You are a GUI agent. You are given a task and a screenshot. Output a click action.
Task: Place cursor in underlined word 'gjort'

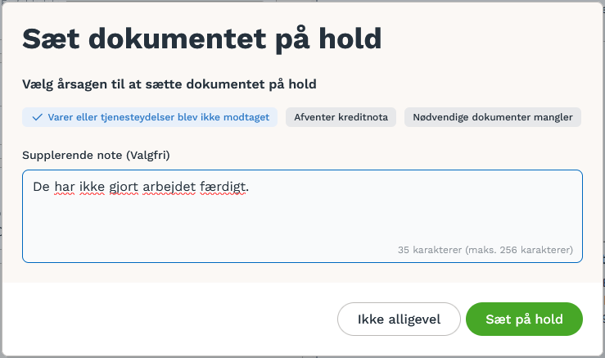[x=124, y=187]
